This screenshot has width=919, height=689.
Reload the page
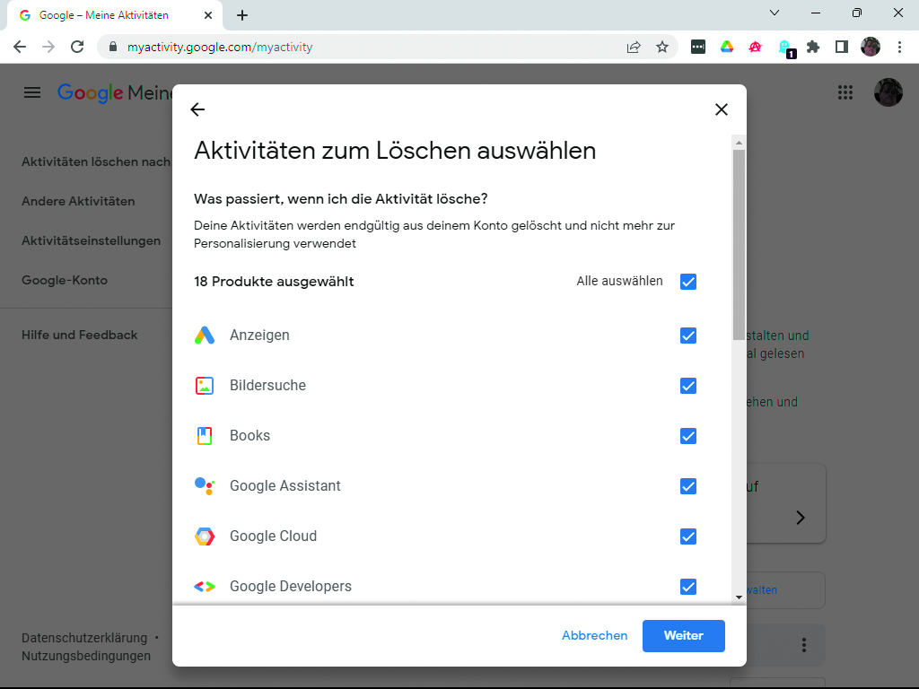[77, 47]
